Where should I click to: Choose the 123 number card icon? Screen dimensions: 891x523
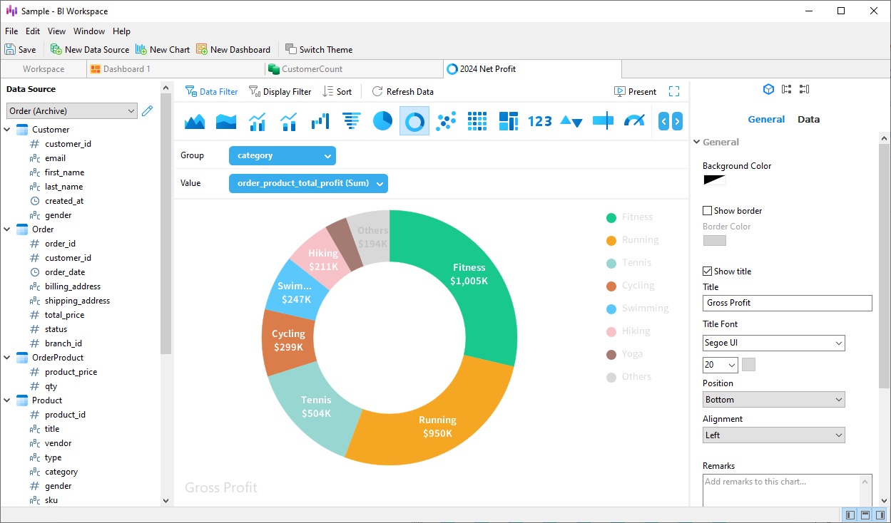540,121
